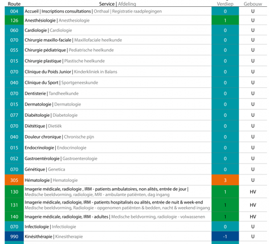Select Imagerie médicale adultes row
The height and width of the screenshot is (244, 269).
[x=136, y=217]
